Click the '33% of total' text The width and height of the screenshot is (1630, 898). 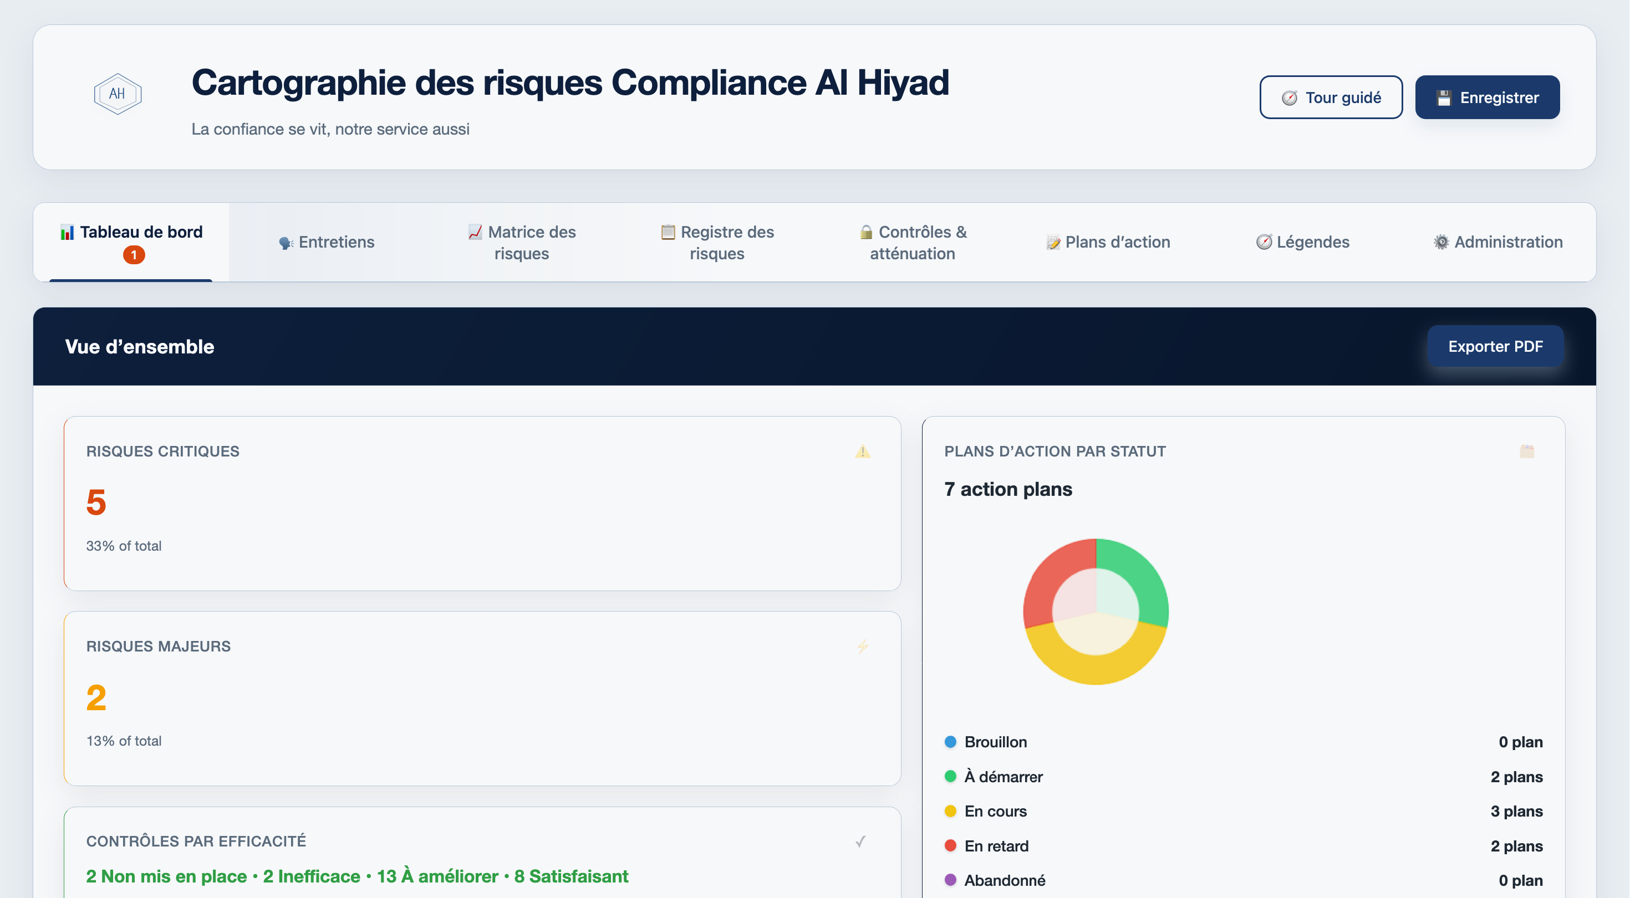tap(124, 546)
